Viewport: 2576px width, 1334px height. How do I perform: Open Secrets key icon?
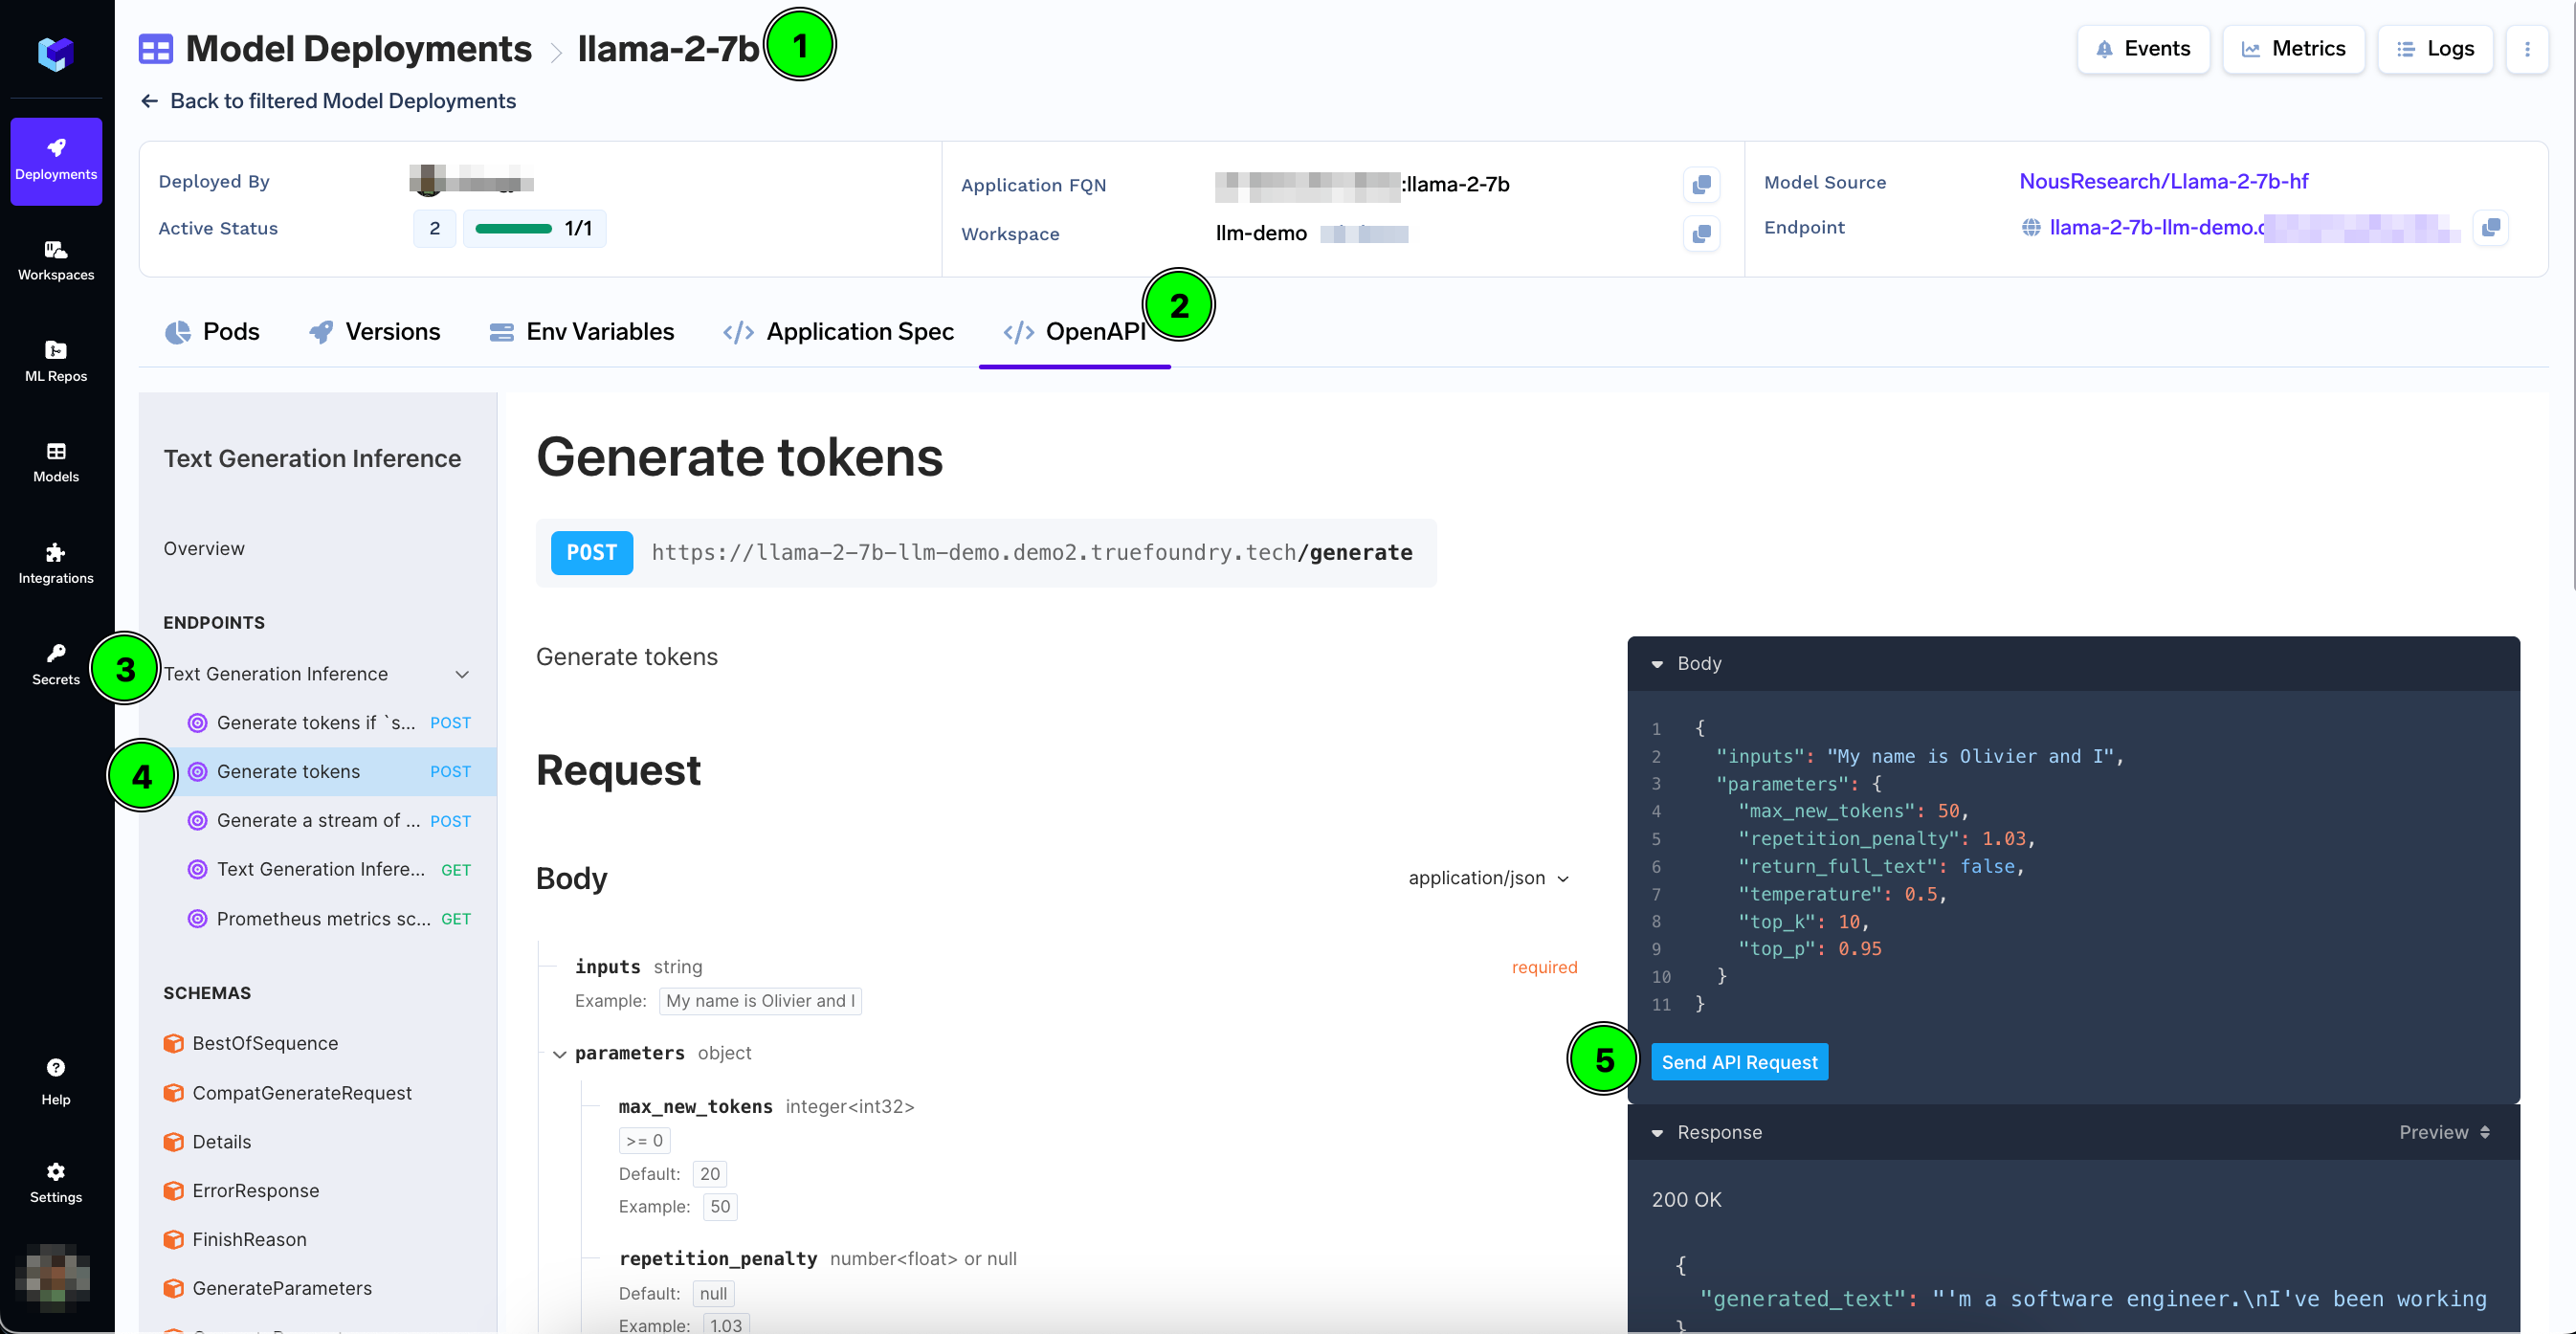pos(56,664)
